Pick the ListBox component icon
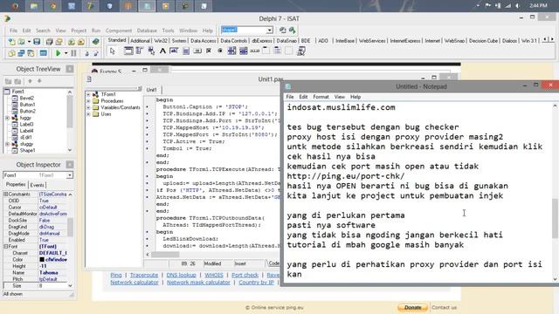Image resolution: width=559 pixels, height=314 pixels. coord(231,51)
